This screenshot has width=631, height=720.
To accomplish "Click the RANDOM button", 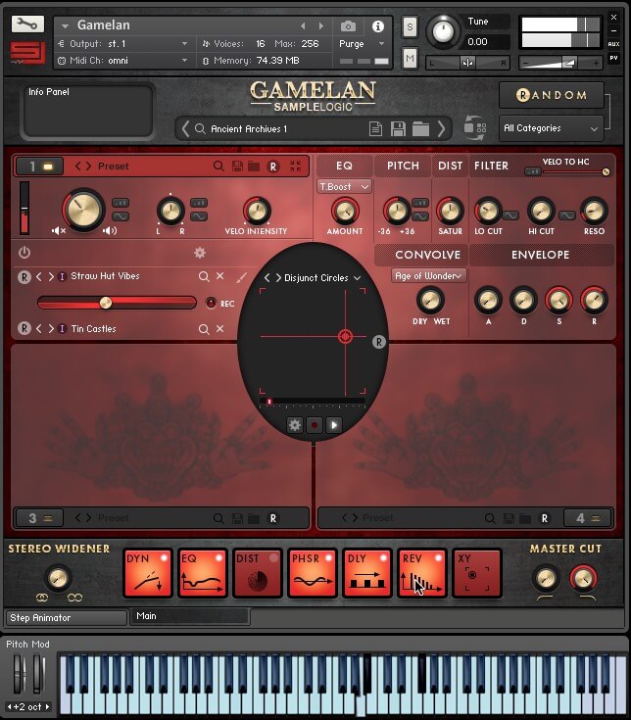I will point(551,95).
